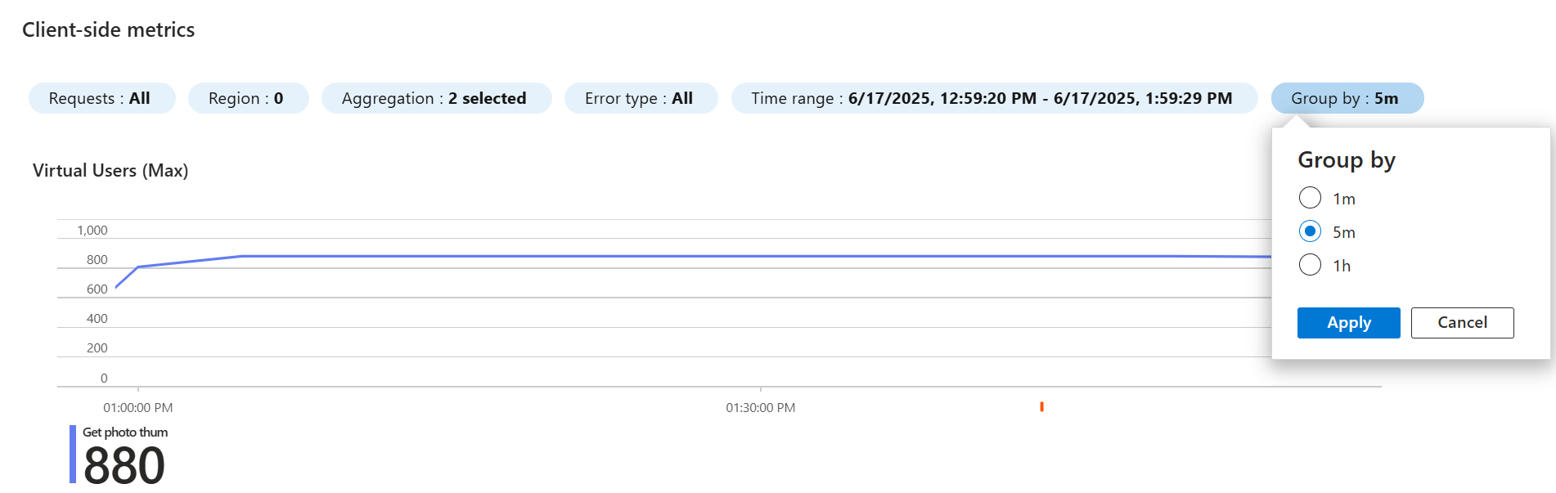Click the 01:00:00 PM axis label
Screen dimensions: 1556x493
click(x=137, y=407)
